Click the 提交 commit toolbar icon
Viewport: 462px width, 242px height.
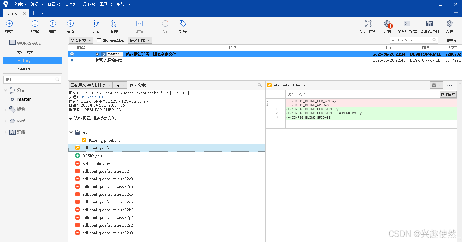click(x=9, y=23)
